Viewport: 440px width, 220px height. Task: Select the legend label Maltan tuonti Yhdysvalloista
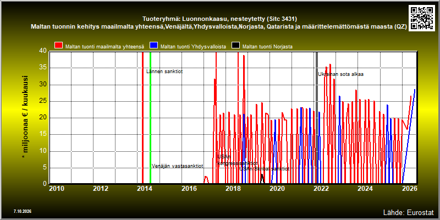tap(193, 47)
